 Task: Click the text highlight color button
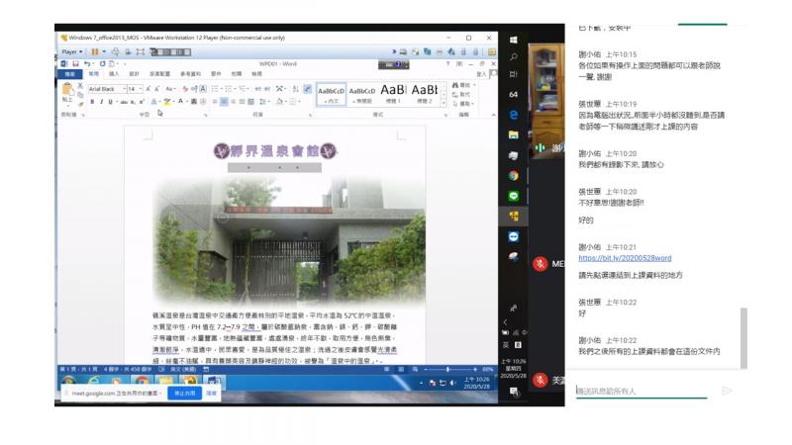(166, 102)
